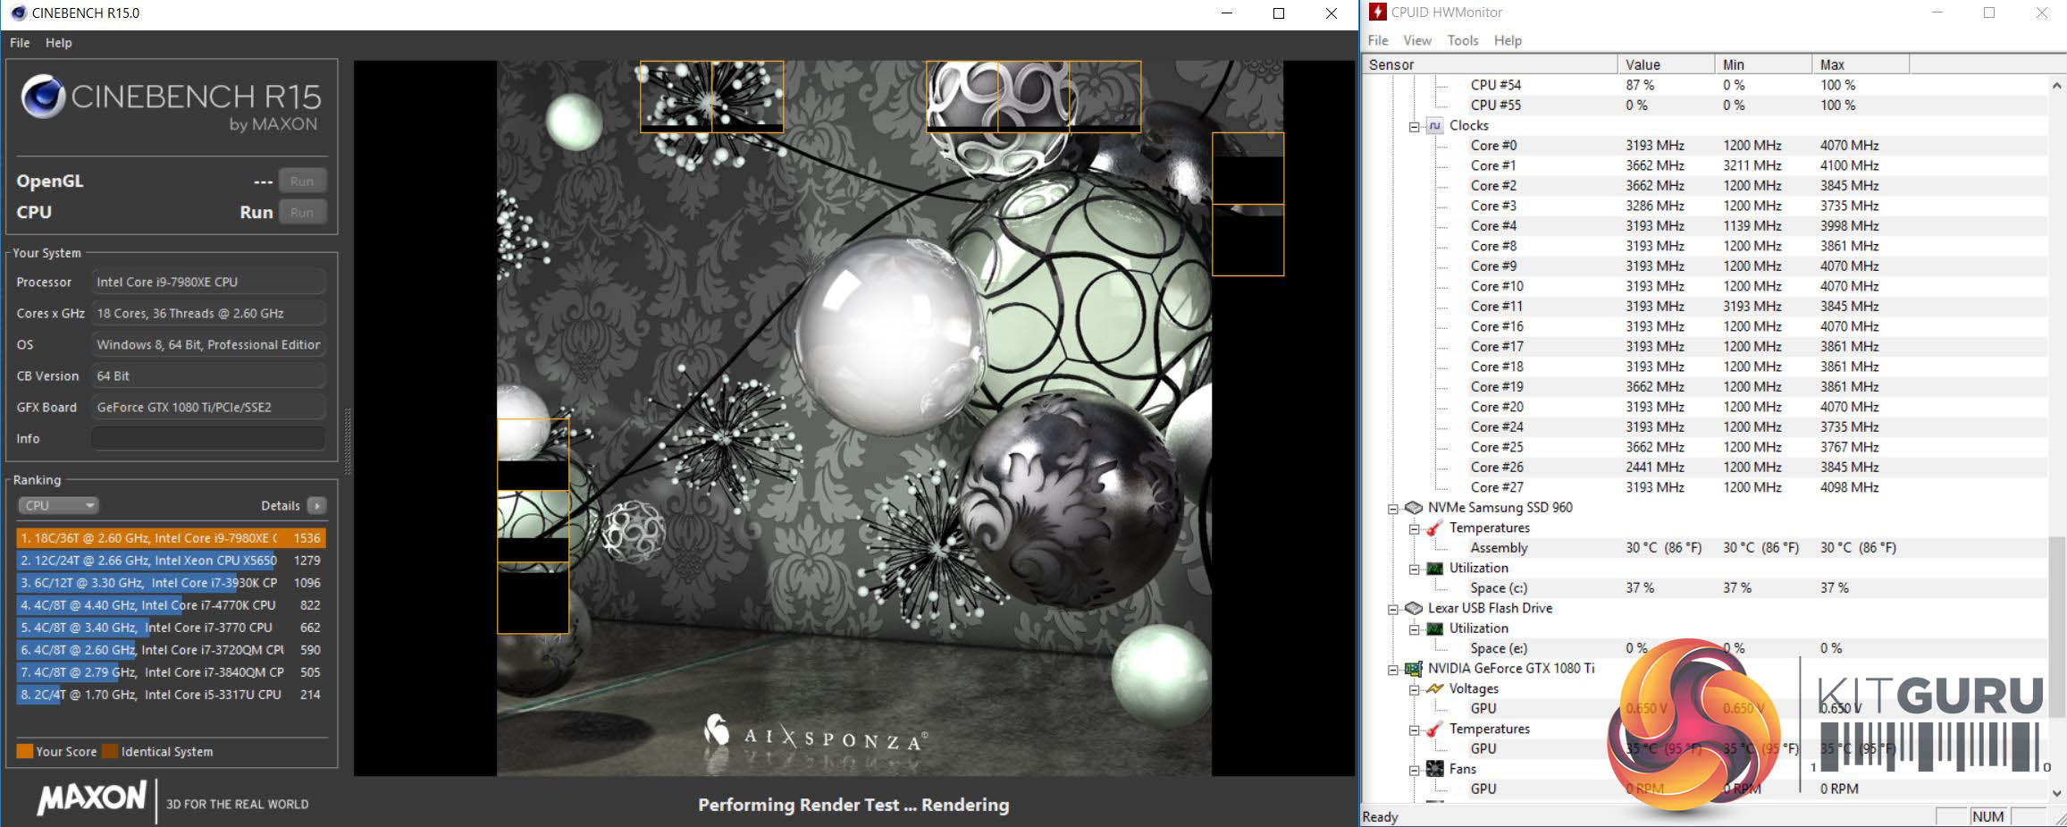Viewport: 2067px width, 827px height.
Task: Open the Help menu in HWMonitor
Action: tap(1508, 40)
